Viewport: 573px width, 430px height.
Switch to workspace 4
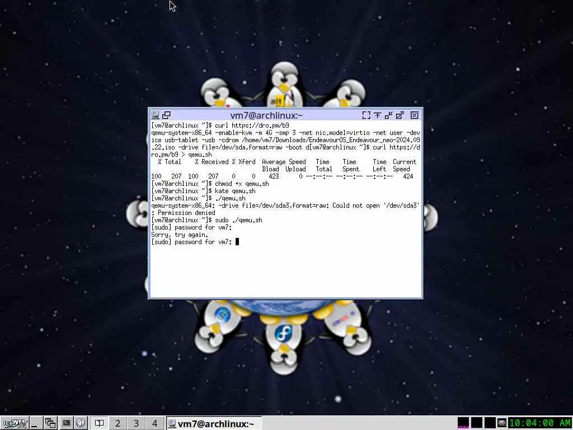pyautogui.click(x=154, y=423)
